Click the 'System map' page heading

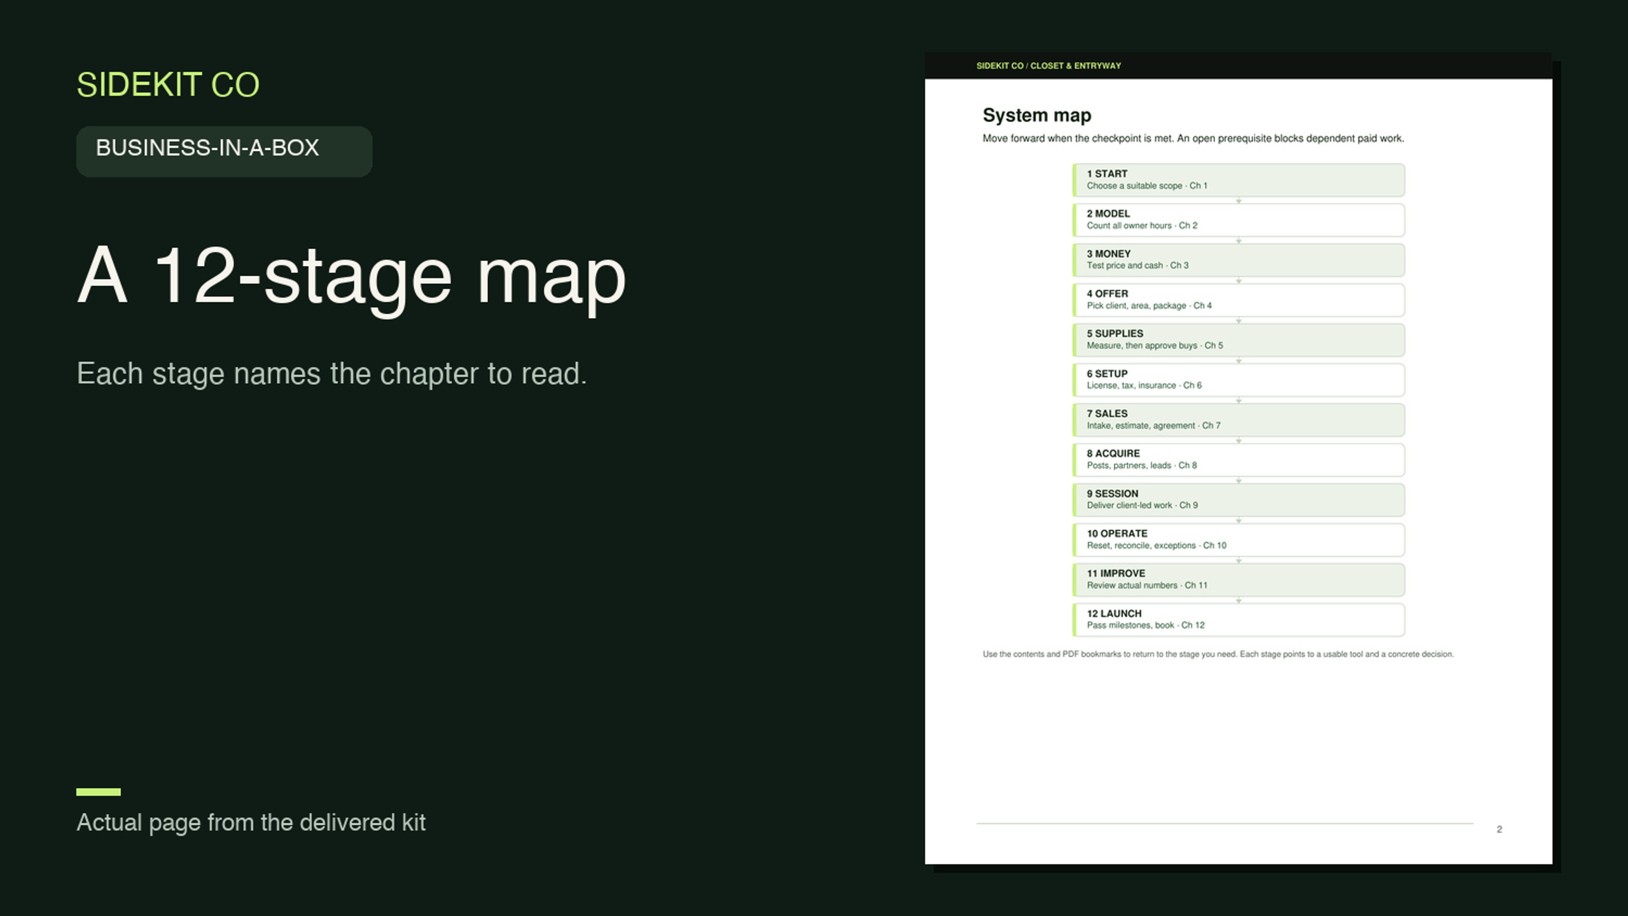[x=1036, y=115]
